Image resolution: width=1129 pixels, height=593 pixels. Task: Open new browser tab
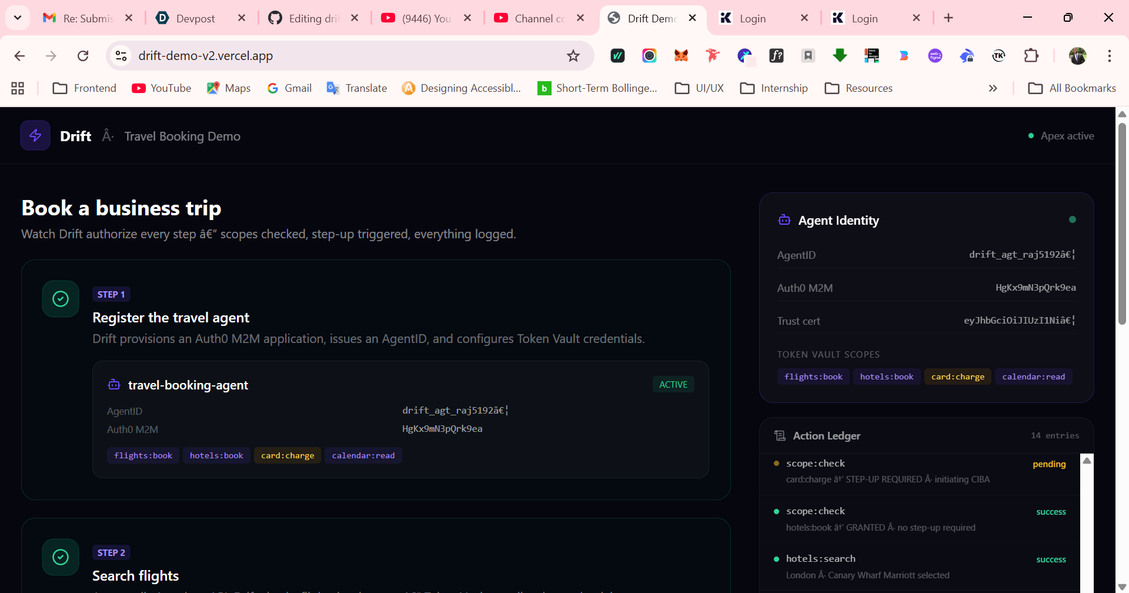[x=948, y=18]
